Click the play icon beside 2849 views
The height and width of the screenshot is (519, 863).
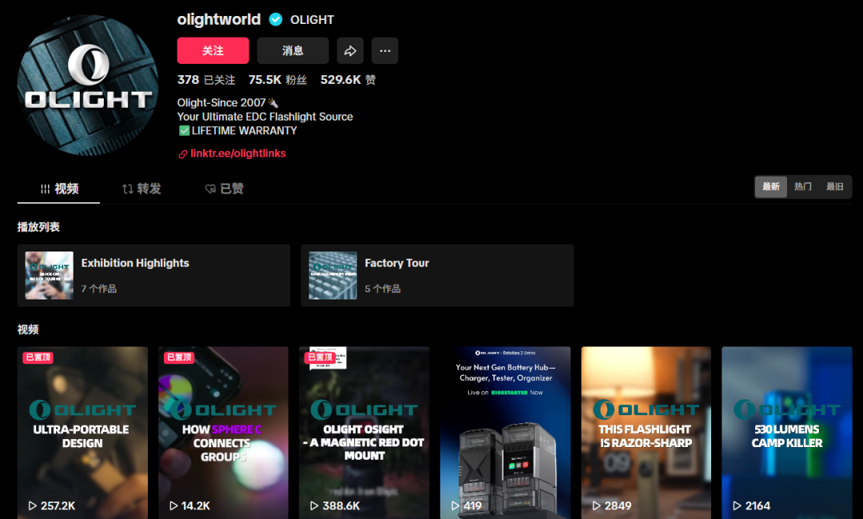[x=596, y=505]
